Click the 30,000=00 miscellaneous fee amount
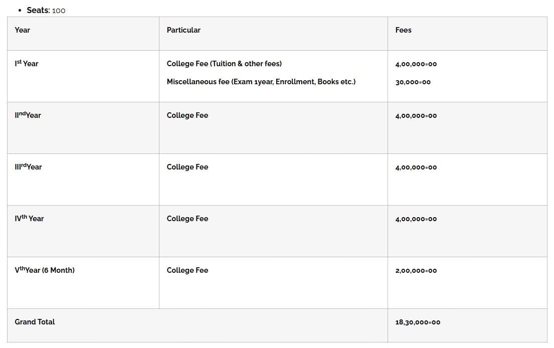This screenshot has height=348, width=554. [413, 82]
